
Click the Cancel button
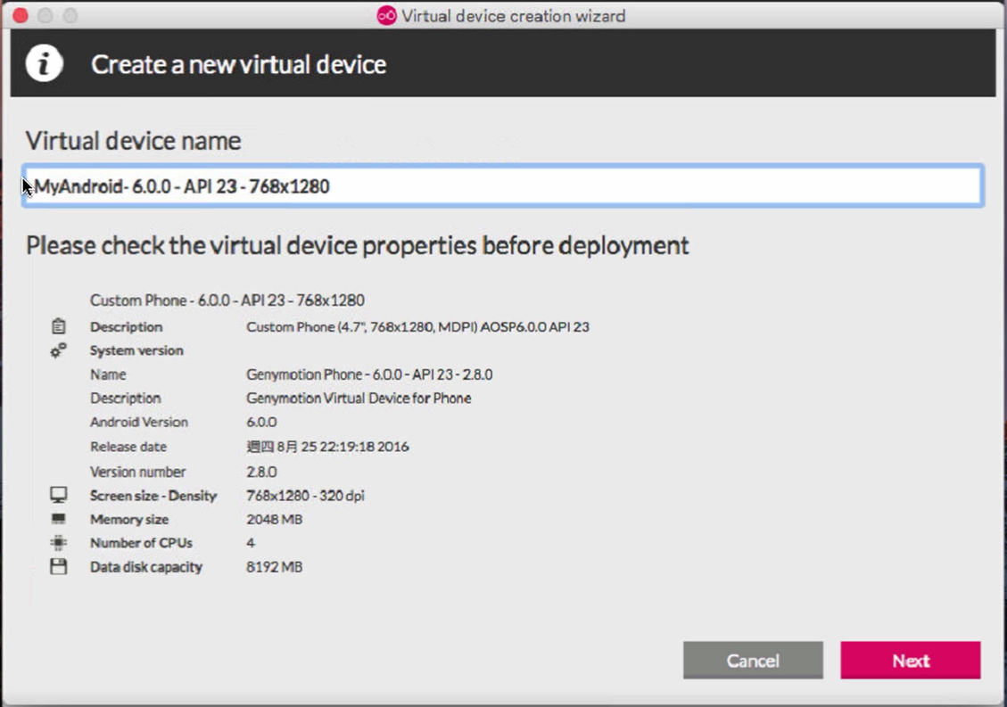point(753,660)
